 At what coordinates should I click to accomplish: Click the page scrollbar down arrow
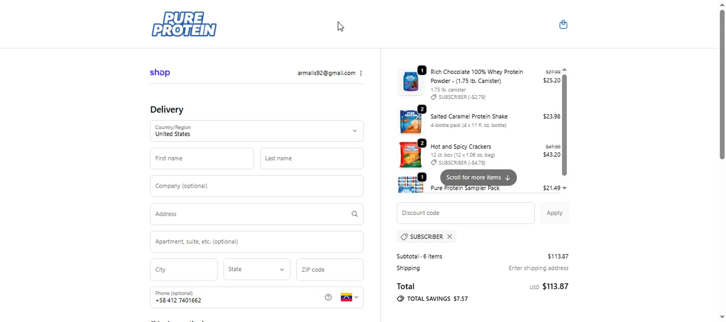722,318
